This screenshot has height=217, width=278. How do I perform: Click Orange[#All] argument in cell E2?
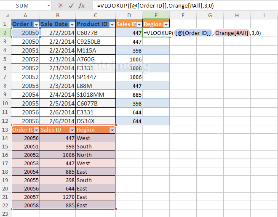232,33
